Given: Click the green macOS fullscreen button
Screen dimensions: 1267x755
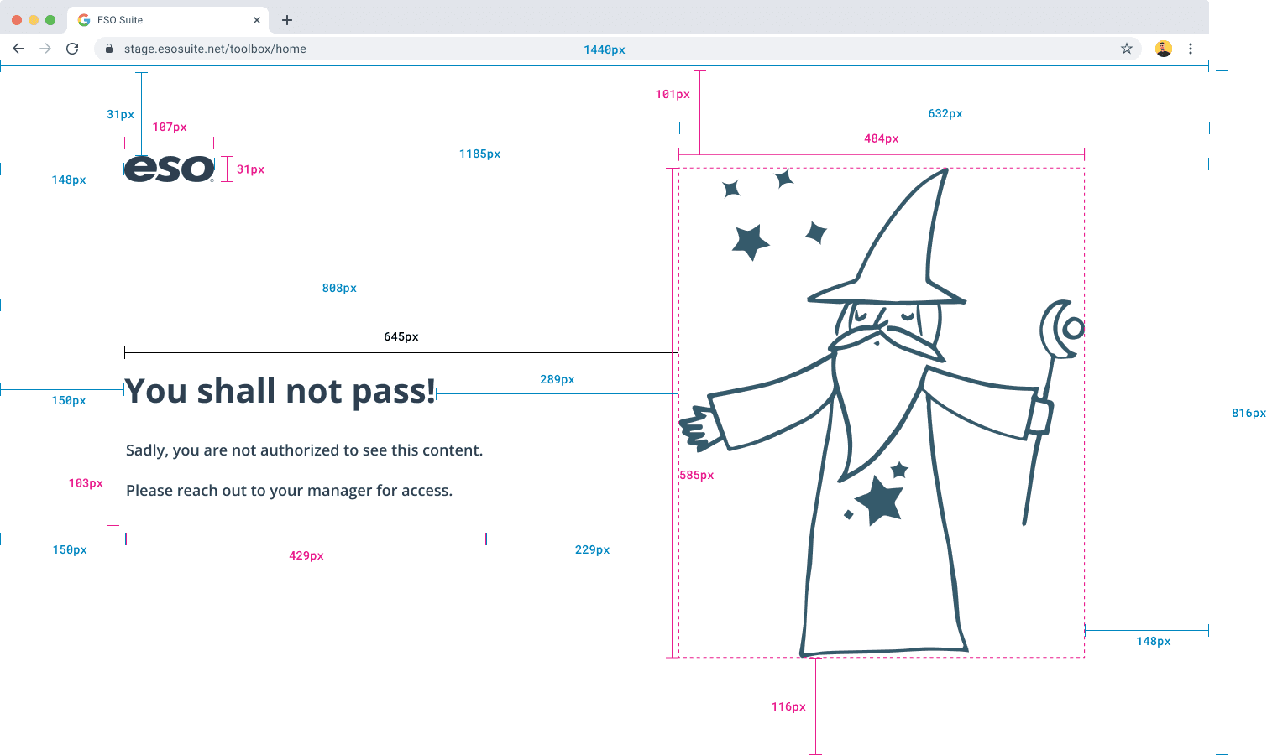Looking at the screenshot, I should tap(50, 20).
